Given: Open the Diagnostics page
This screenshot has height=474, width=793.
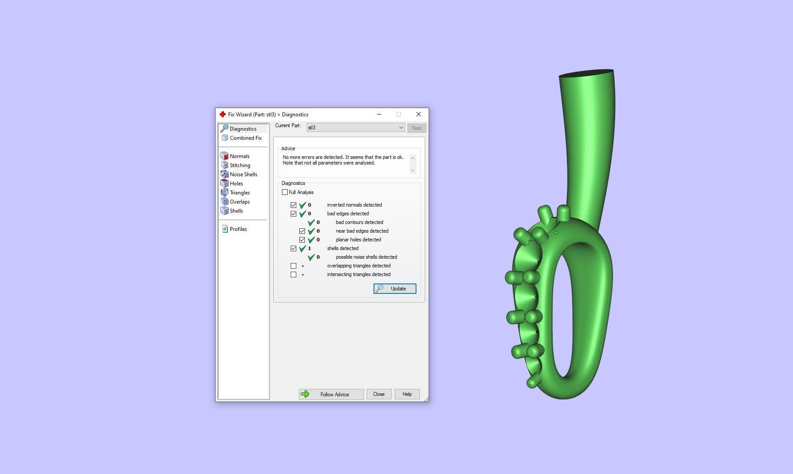Looking at the screenshot, I should coord(243,129).
